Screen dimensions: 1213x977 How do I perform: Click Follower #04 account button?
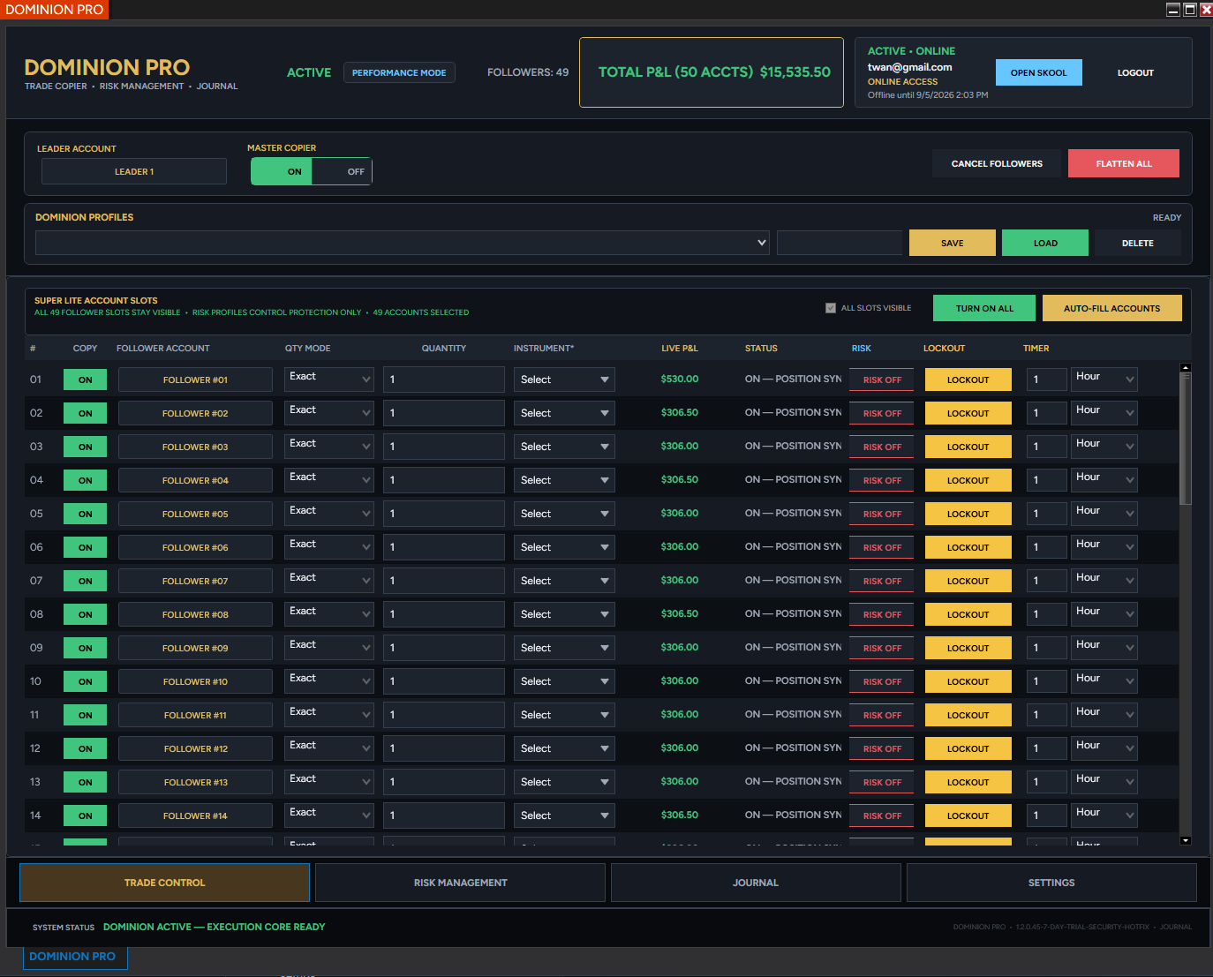(x=195, y=480)
